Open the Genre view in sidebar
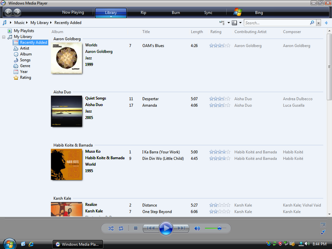332x249 pixels. [25, 66]
